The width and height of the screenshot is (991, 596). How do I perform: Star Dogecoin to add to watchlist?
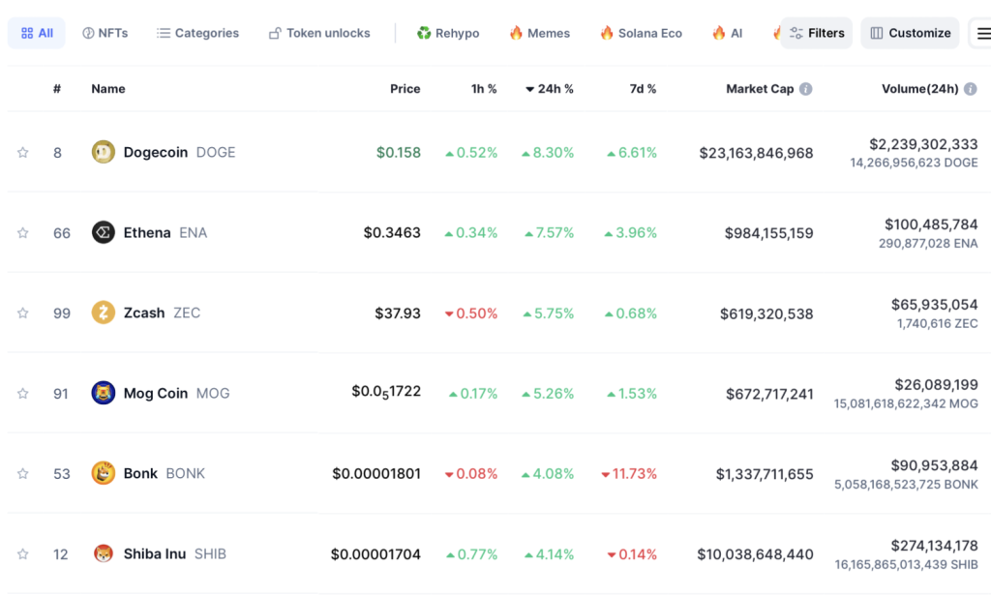pos(23,152)
